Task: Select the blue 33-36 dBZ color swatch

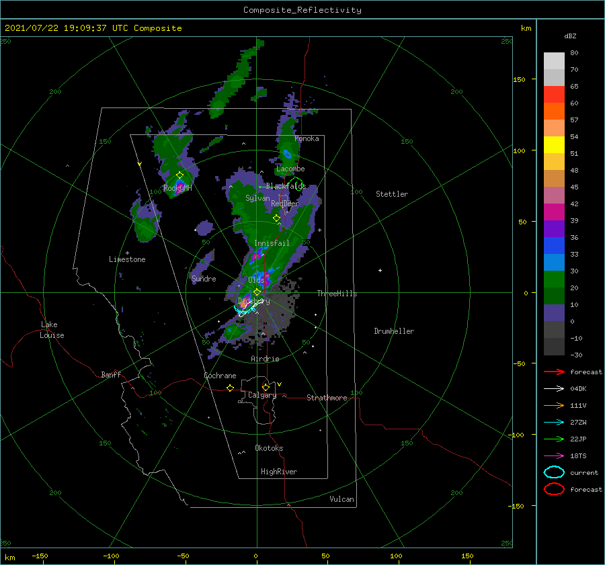Action: point(554,246)
